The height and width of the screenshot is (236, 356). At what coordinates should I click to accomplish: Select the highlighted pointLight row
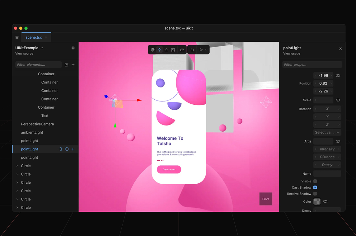point(45,149)
